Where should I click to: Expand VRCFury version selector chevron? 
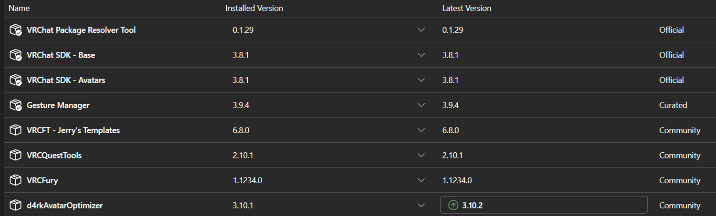(x=421, y=180)
